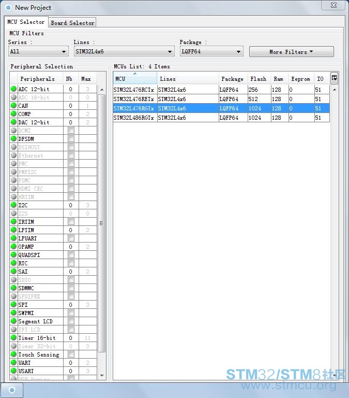Close the New Project dialog
Viewport: 349px width, 398px height.
pyautogui.click(x=333, y=5)
